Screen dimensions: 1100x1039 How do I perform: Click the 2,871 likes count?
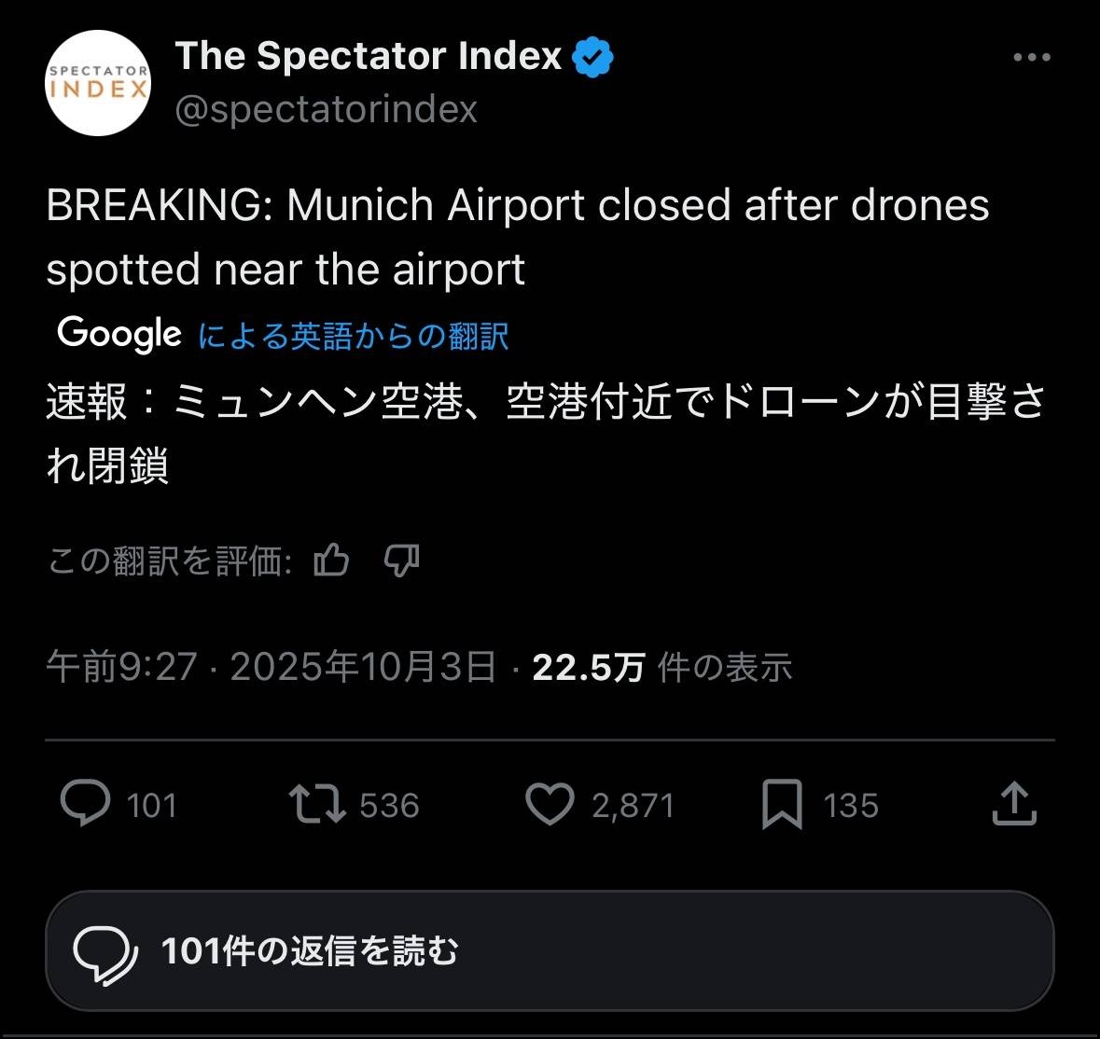click(633, 806)
